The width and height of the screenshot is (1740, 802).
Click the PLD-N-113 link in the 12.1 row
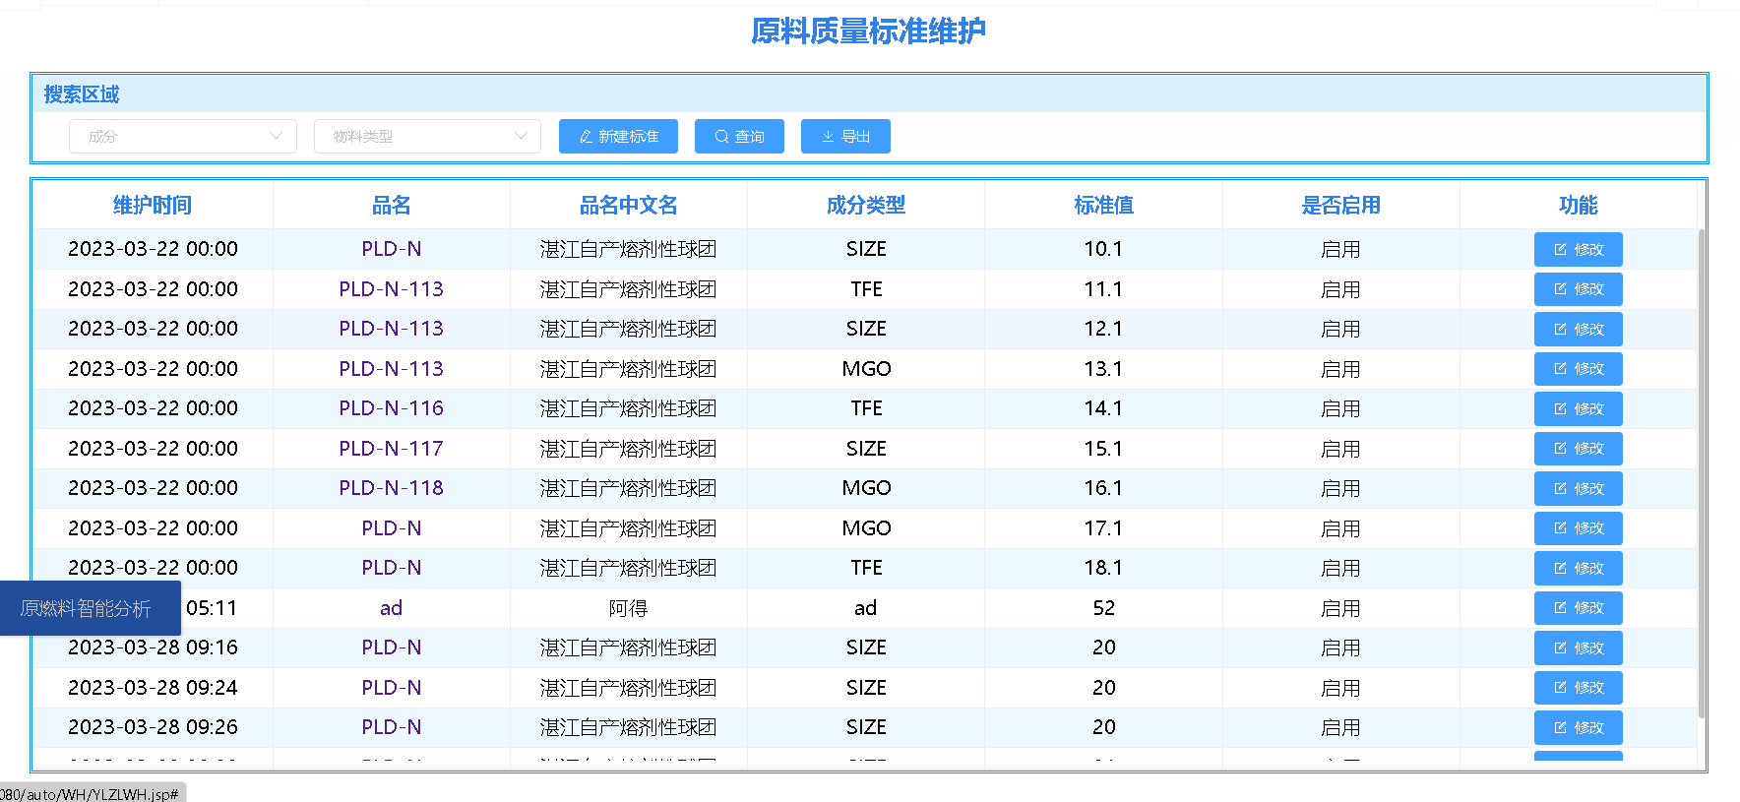(x=391, y=329)
